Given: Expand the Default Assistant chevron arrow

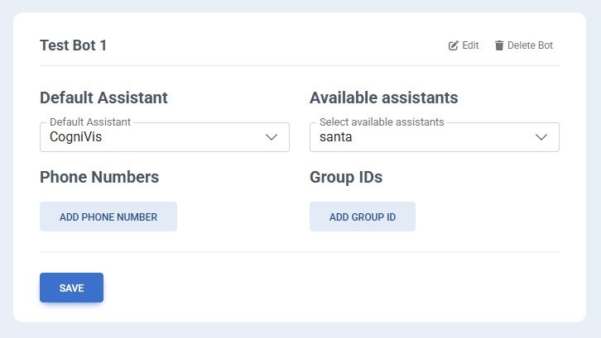Looking at the screenshot, I should click(x=272, y=137).
